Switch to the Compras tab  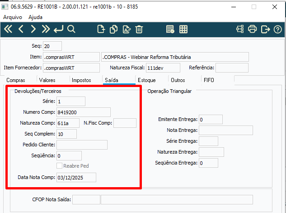[16, 80]
